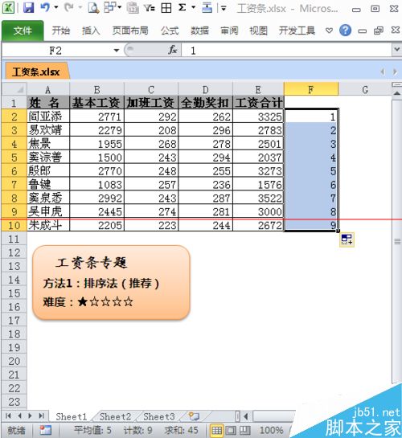Switch to the 公式 ribbon tab
This screenshot has height=438, width=402.
(170, 31)
